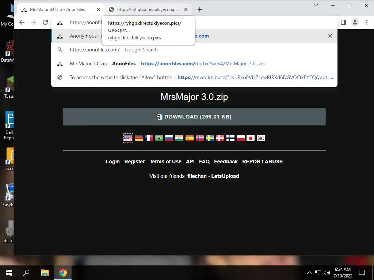This screenshot has width=374, height=280.
Task: Choose the Polish flag language
Action: [x=240, y=138]
